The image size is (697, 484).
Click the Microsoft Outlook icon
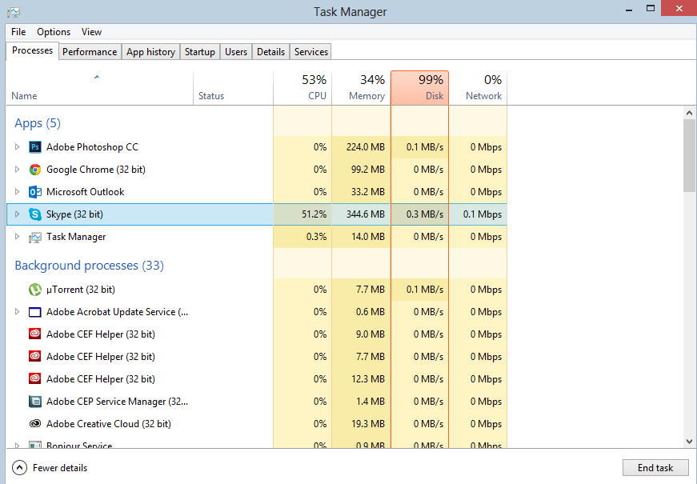(35, 192)
